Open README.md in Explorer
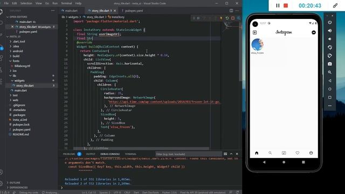Screen dimensions: 345x194 tap(20, 134)
